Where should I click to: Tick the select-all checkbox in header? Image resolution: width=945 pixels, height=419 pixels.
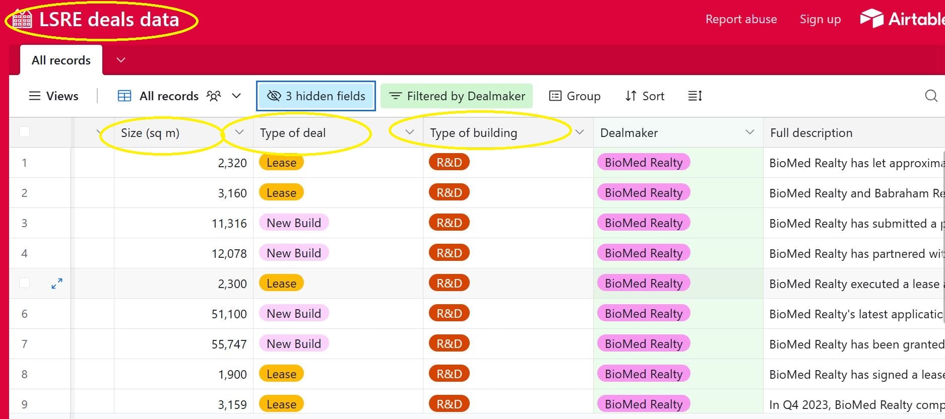24,132
